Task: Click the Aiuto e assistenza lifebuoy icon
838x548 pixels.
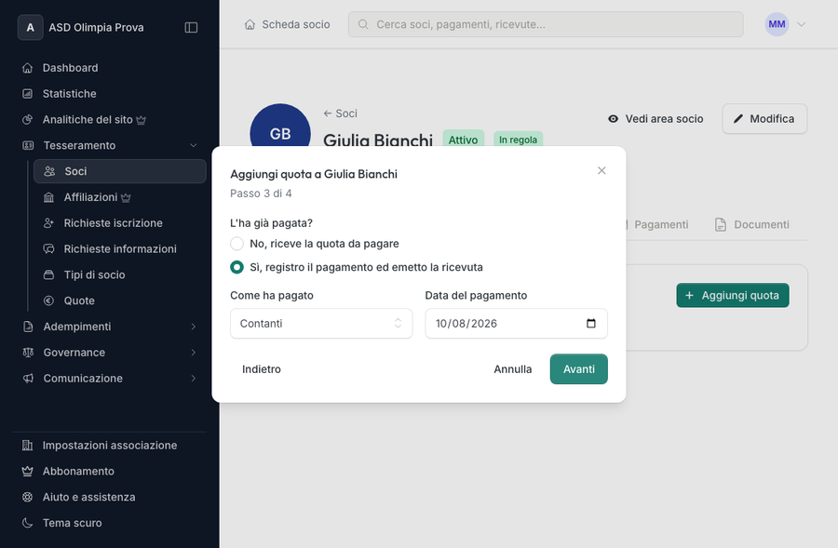Action: (27, 497)
